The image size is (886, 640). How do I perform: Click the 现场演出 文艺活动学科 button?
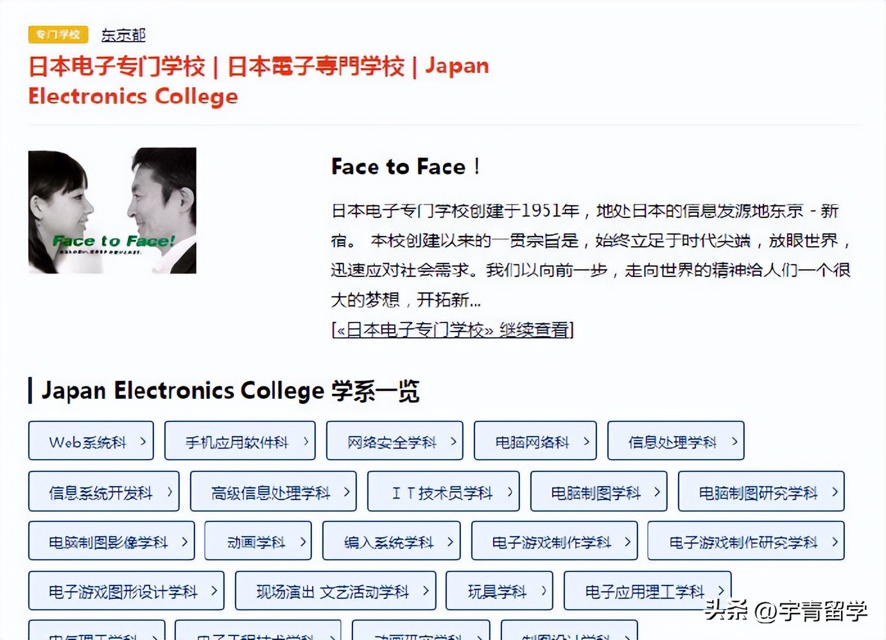click(x=335, y=591)
